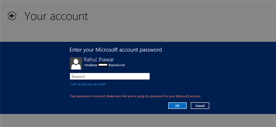Click the "Enter your Microsoft account password" heading
The width and height of the screenshot is (276, 127).
click(116, 50)
